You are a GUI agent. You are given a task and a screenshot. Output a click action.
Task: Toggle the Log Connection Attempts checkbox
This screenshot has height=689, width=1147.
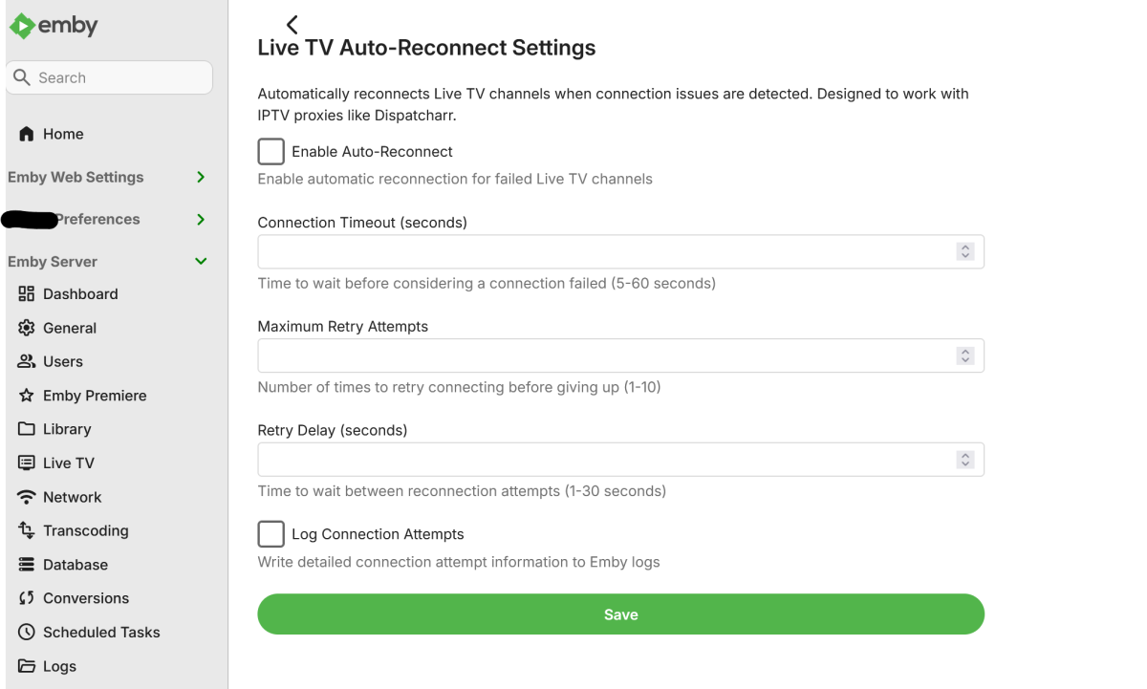point(271,534)
